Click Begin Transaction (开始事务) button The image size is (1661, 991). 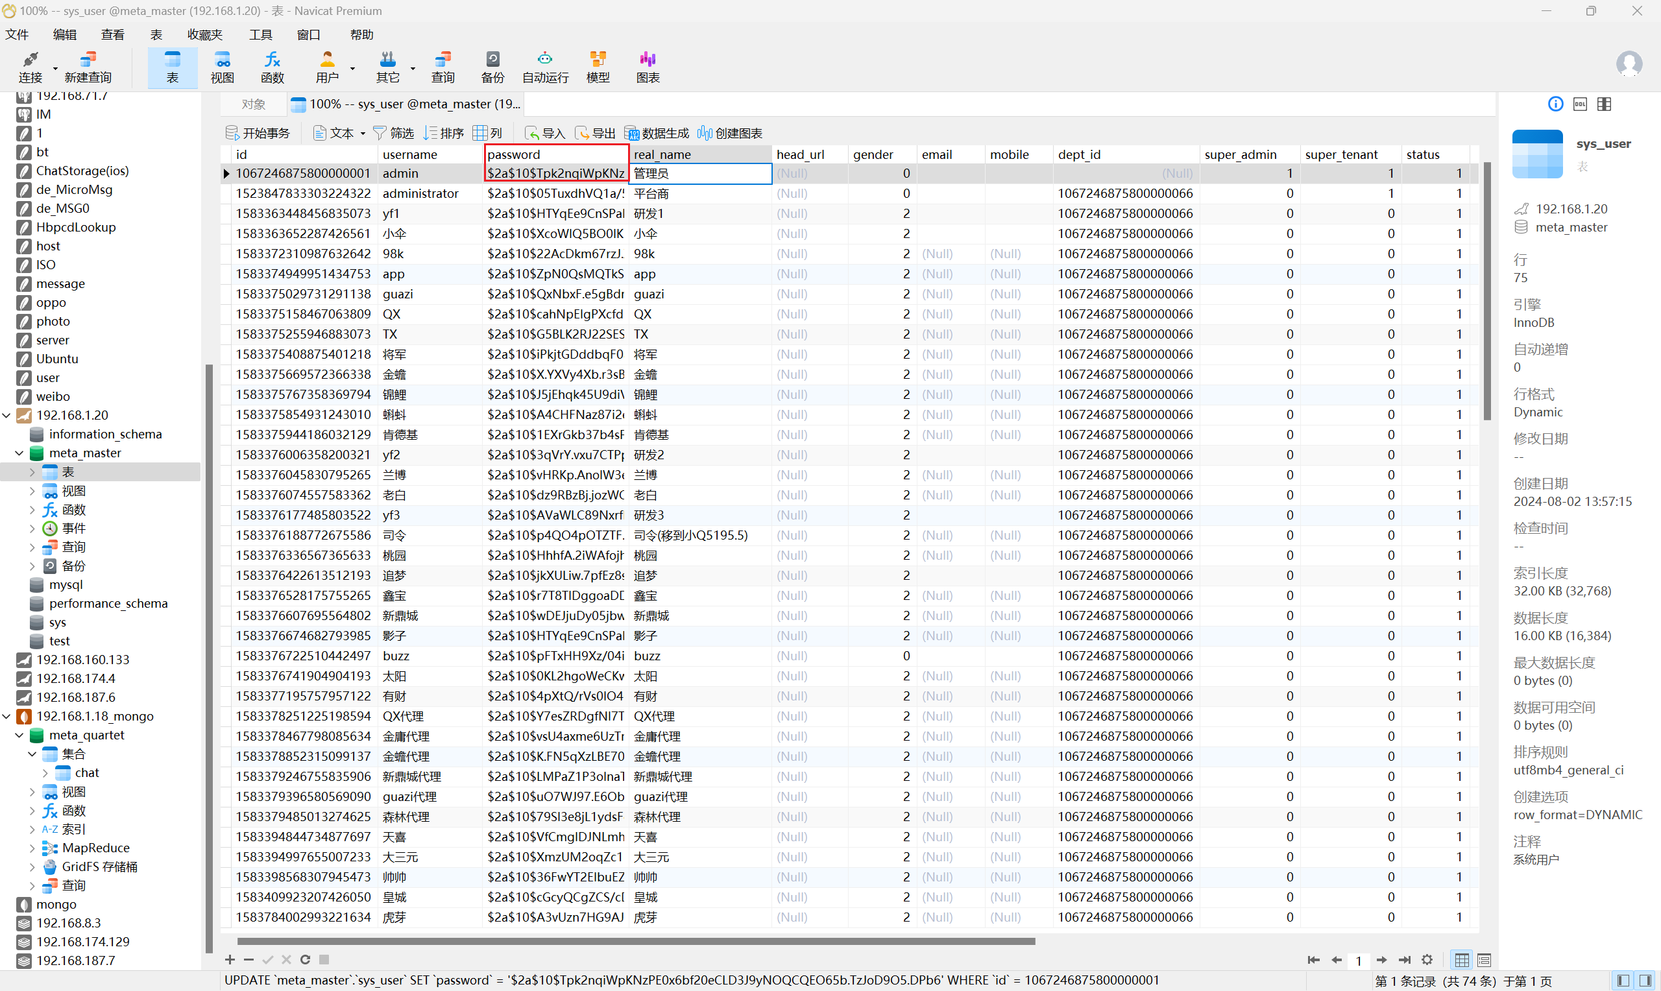click(x=258, y=133)
